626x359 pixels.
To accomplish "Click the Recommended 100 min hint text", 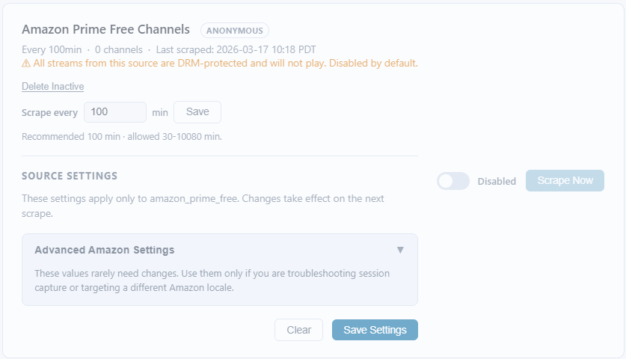I will pos(121,137).
